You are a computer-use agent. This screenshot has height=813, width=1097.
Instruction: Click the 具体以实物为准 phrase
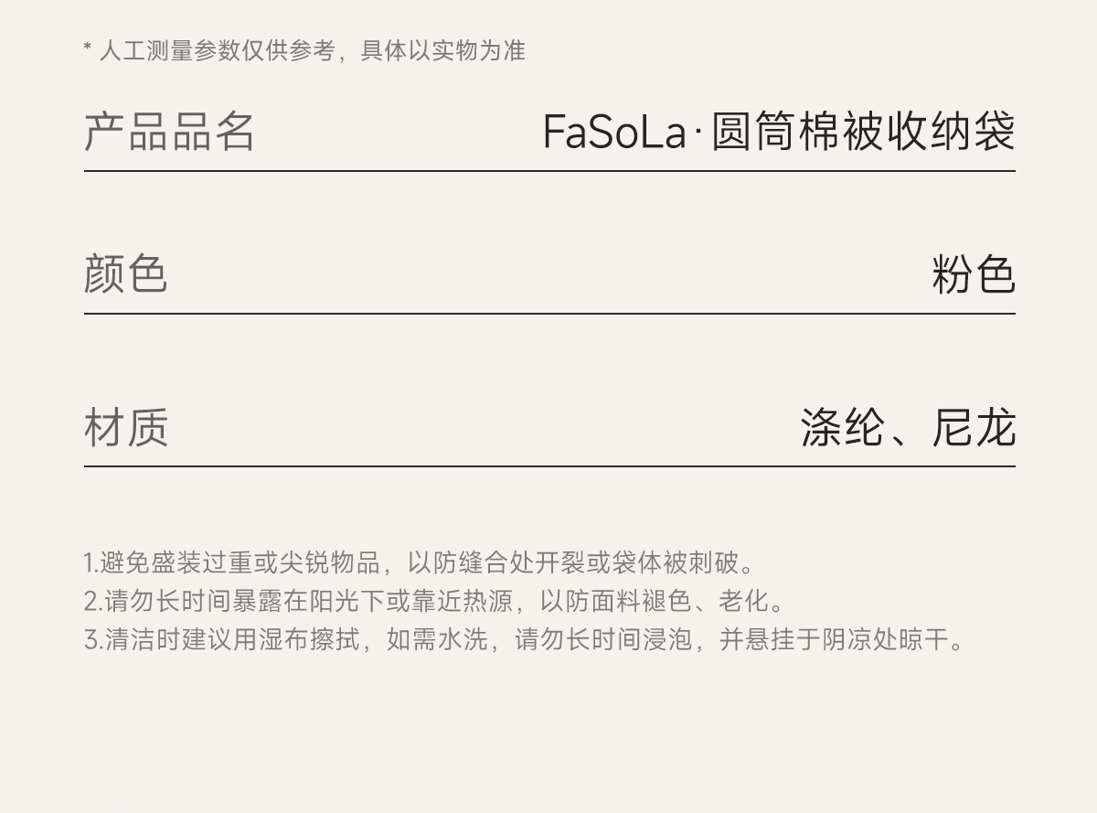coord(442,51)
